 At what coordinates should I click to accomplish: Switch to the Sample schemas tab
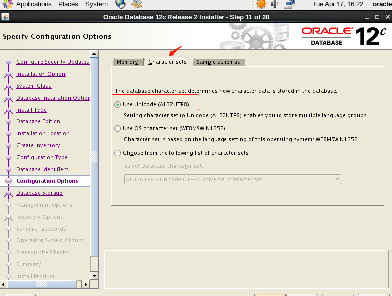point(219,62)
